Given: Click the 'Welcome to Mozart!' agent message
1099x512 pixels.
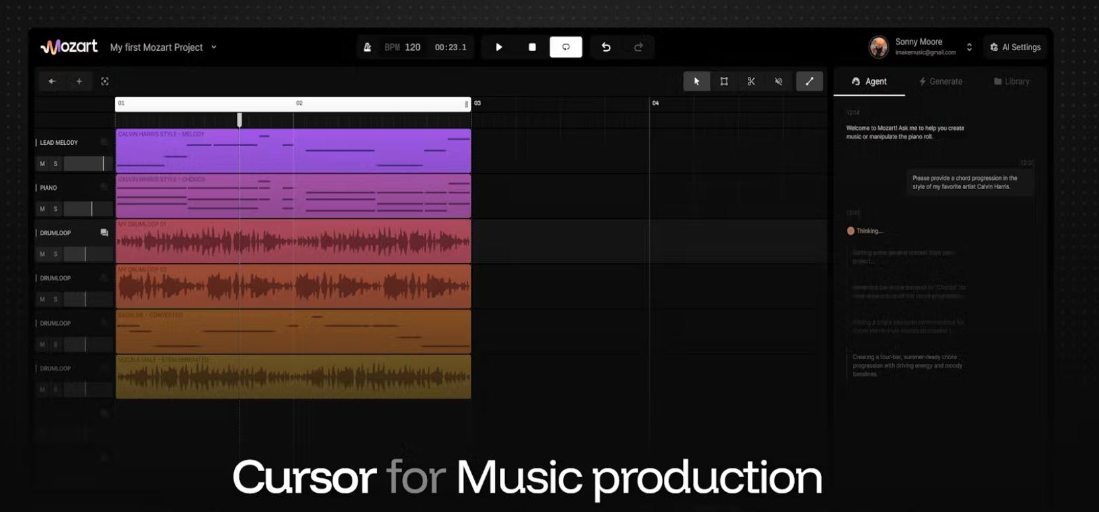Looking at the screenshot, I should [905, 132].
